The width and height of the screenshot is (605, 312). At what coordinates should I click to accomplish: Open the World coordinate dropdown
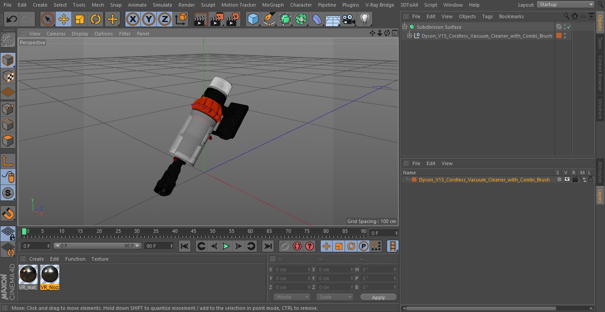pos(291,297)
